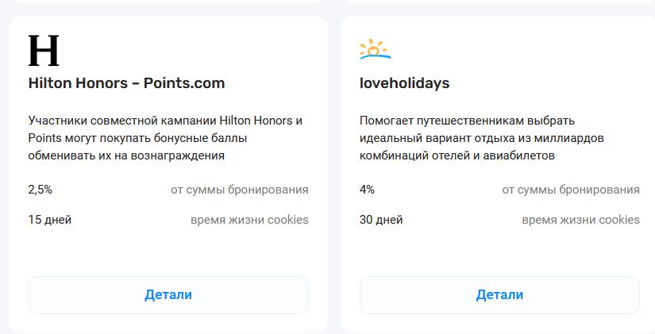This screenshot has height=334, width=655.
Task: Click the 30 дней cookie lifetime value
Action: point(382,220)
